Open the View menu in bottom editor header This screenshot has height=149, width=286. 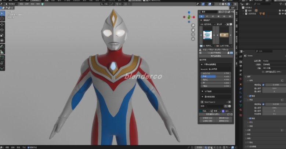coord(7,148)
